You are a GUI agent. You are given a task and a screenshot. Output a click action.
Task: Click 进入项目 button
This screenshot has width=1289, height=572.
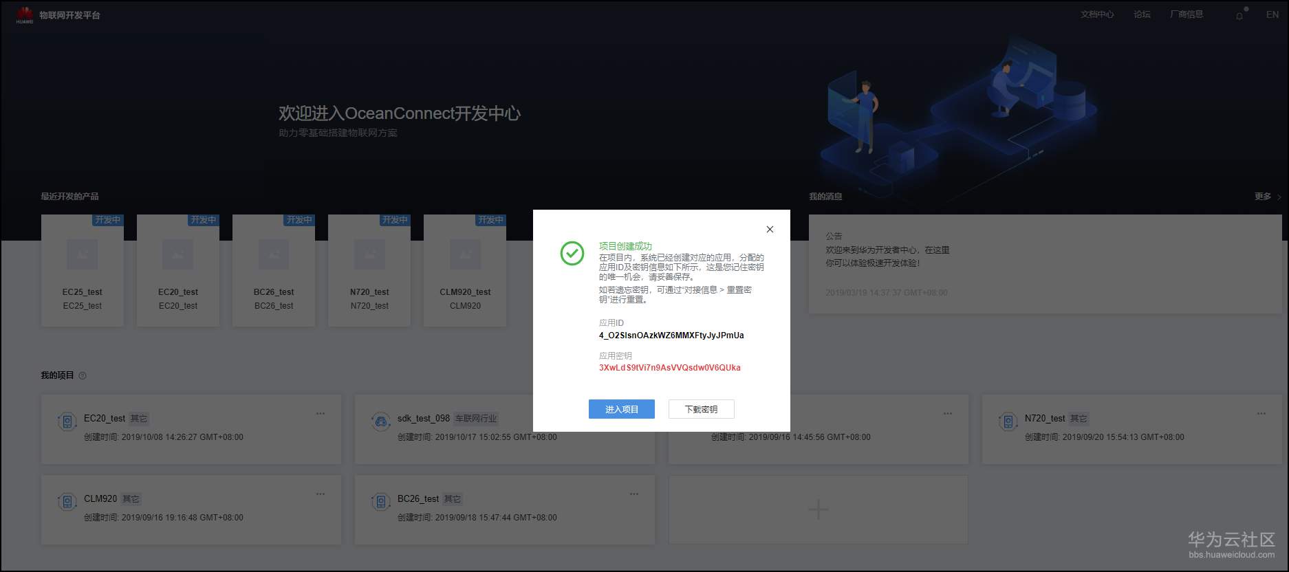[621, 409]
